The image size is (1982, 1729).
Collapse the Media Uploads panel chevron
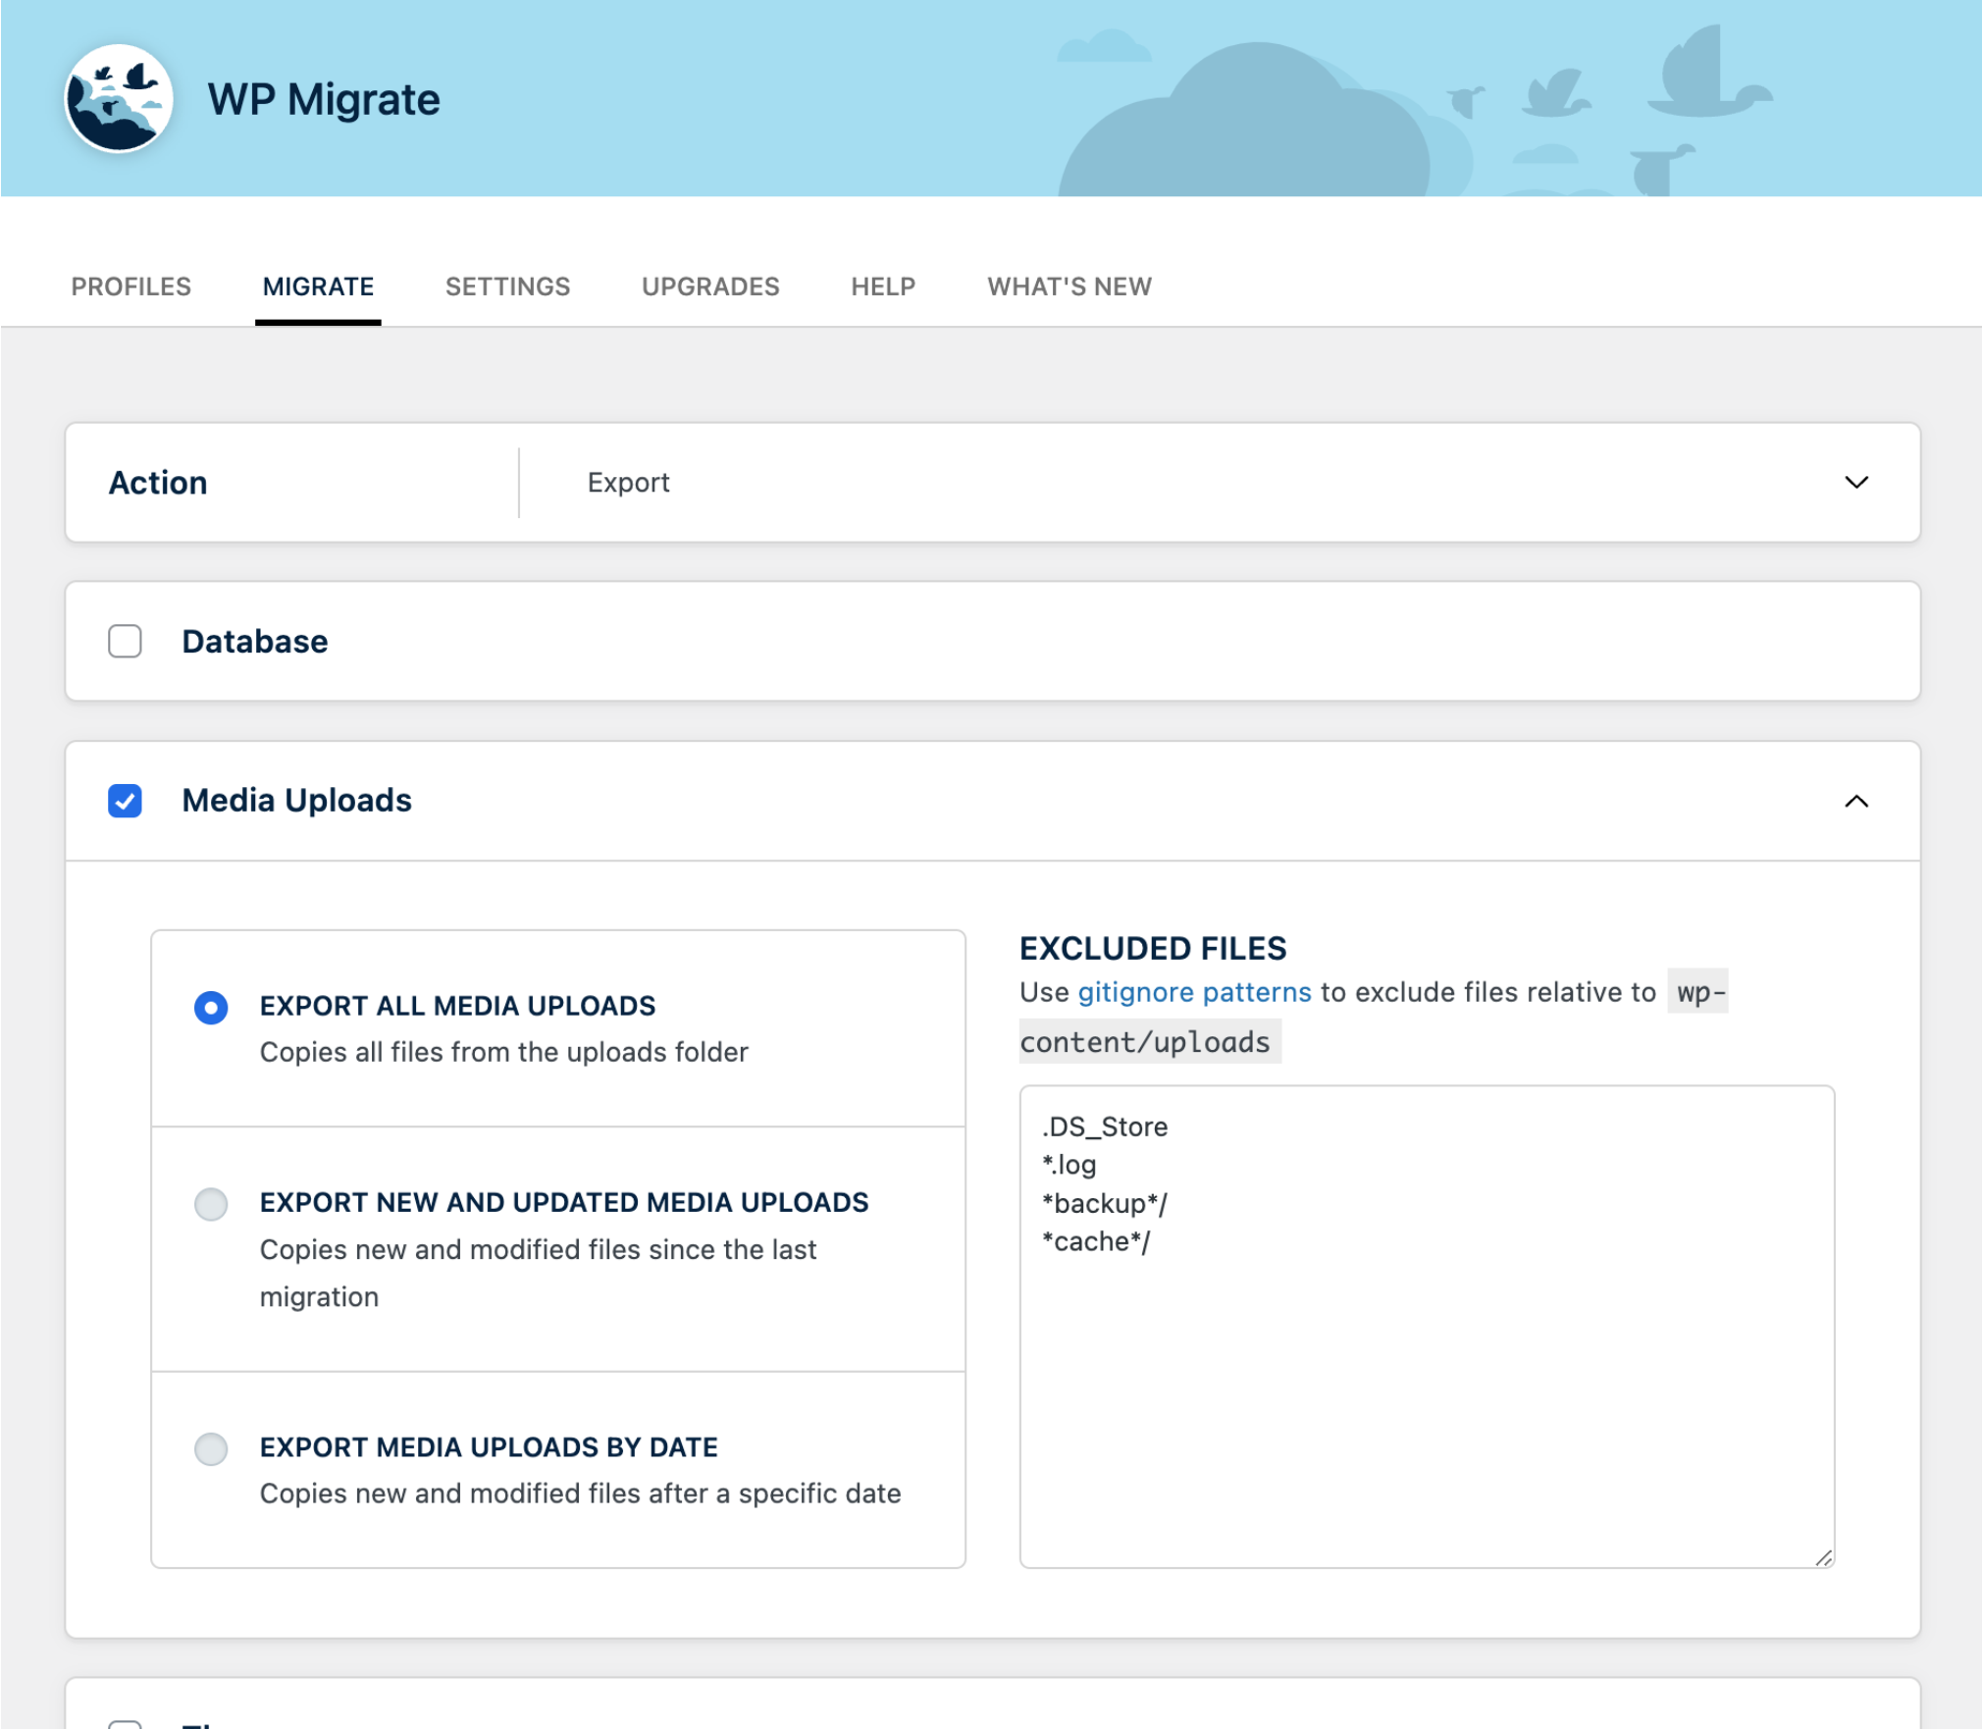coord(1855,802)
